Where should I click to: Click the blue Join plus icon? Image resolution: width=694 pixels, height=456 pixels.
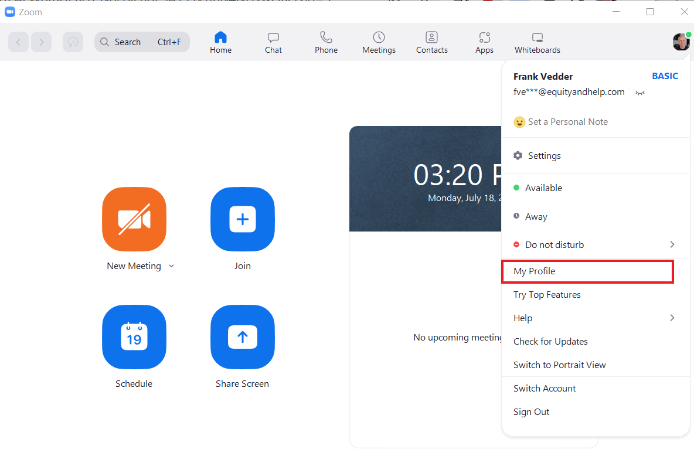pos(243,219)
